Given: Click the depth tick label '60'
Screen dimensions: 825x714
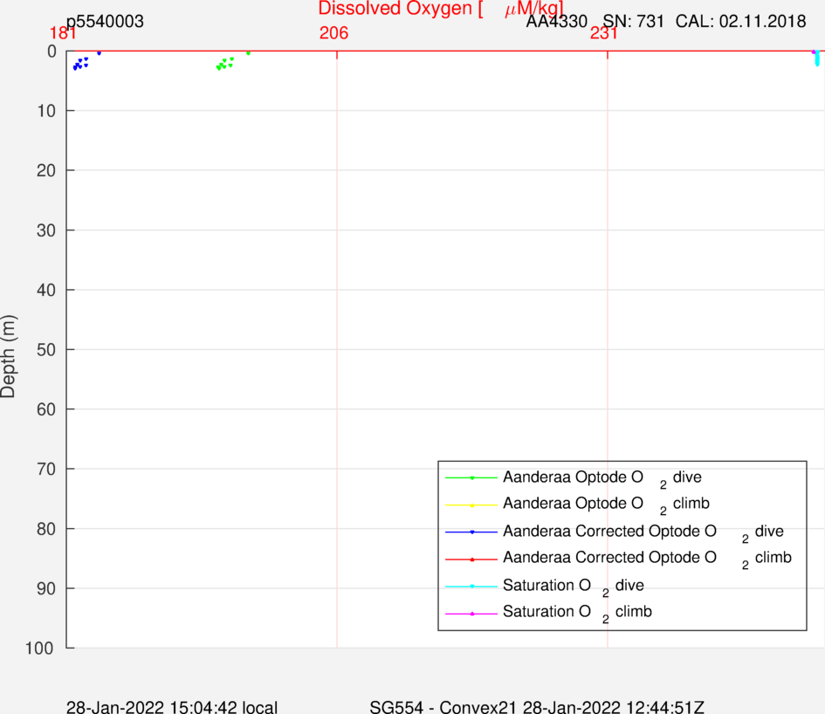Looking at the screenshot, I should click(x=46, y=409).
